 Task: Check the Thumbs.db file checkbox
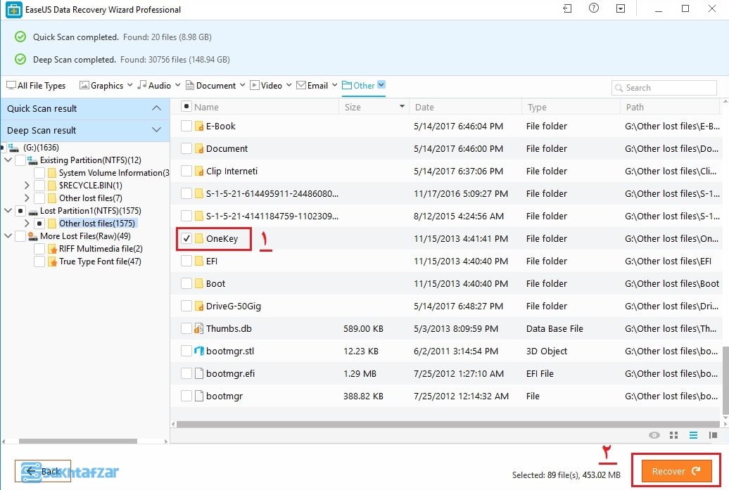[x=186, y=328]
